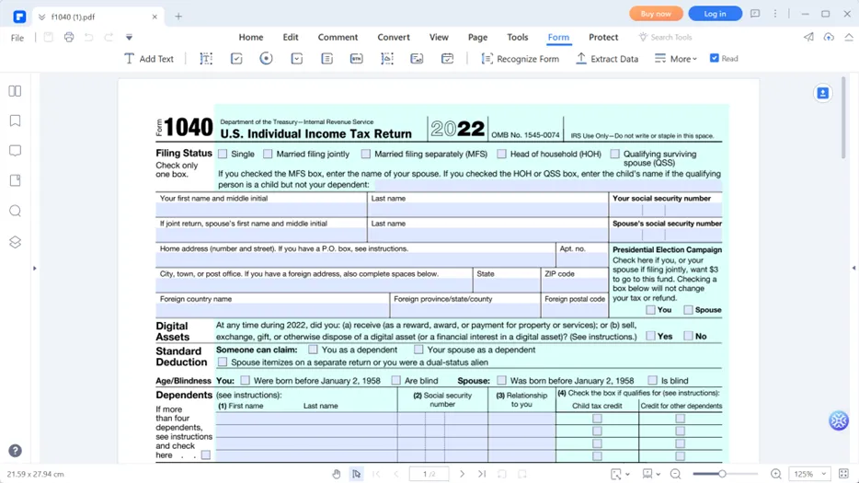Zoom in with the plus icon
859x483 pixels.
775,474
